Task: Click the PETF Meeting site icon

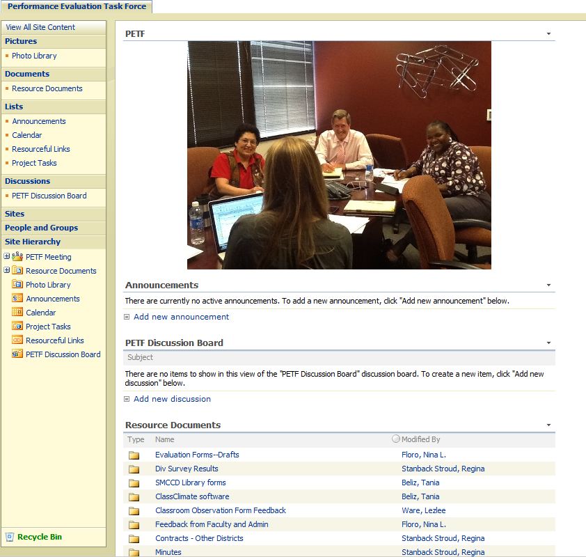Action: [x=17, y=257]
